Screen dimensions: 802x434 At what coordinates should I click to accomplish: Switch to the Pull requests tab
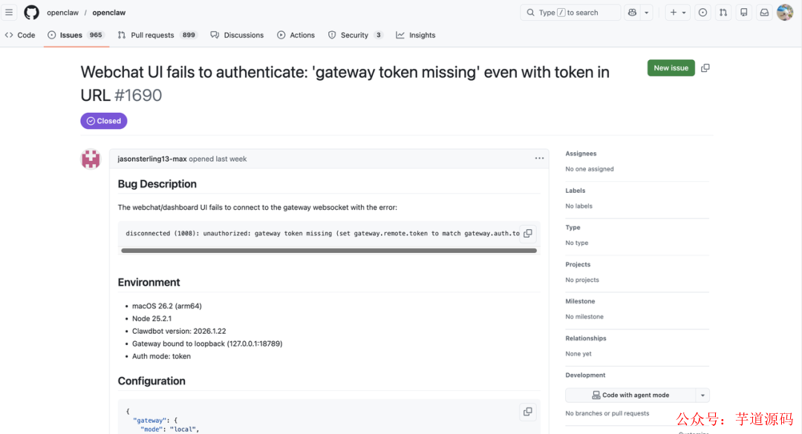coord(152,34)
